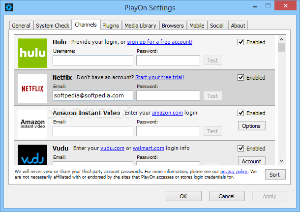Click the PlayOn gear icon in title bar
The height and width of the screenshot is (212, 300).
pos(9,7)
